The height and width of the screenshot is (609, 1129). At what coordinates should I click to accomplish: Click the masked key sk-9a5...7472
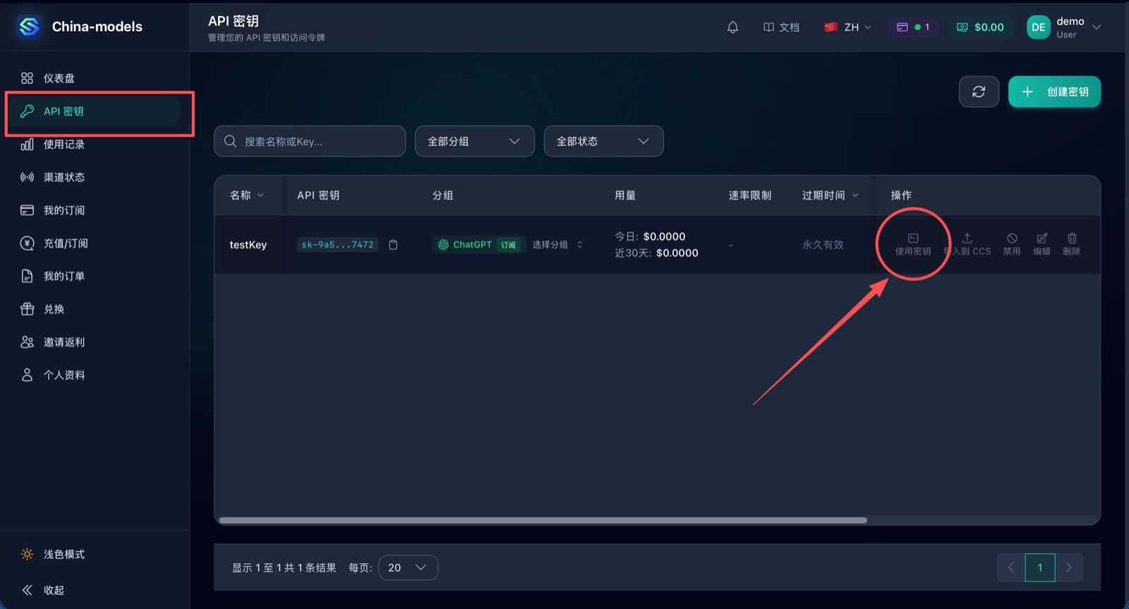(337, 245)
